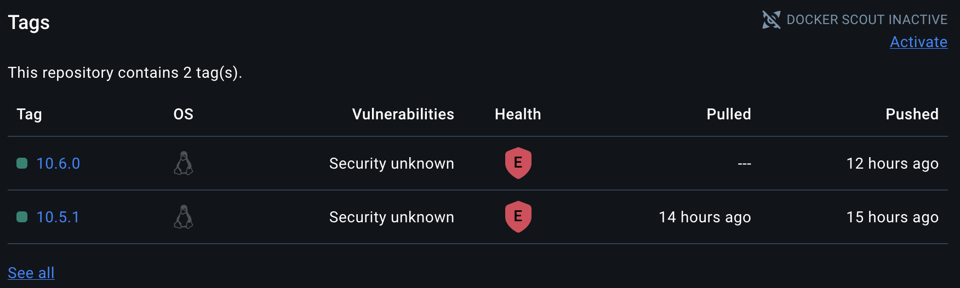This screenshot has width=960, height=288.
Task: Open the 10.6.0 tag link
Action: pyautogui.click(x=58, y=163)
